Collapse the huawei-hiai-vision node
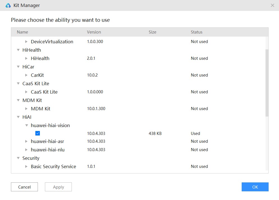 pyautogui.click(x=26, y=125)
